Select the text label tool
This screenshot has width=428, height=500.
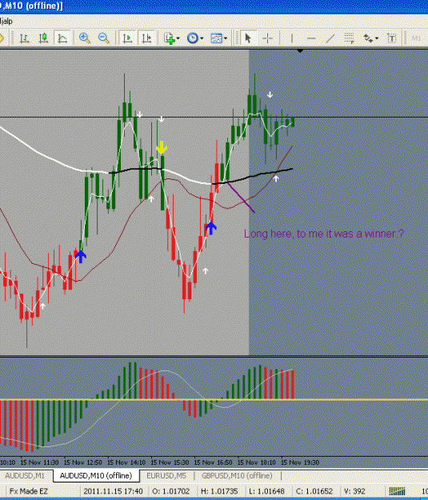pyautogui.click(x=392, y=38)
